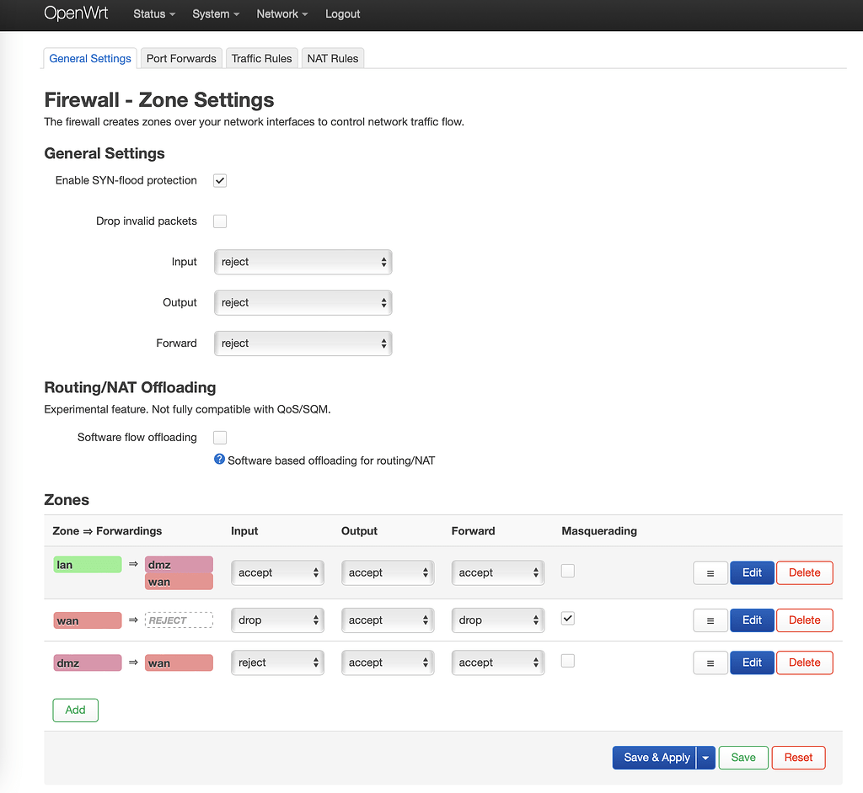This screenshot has width=863, height=793.
Task: Switch to the Port Forwards tab
Action: [181, 58]
